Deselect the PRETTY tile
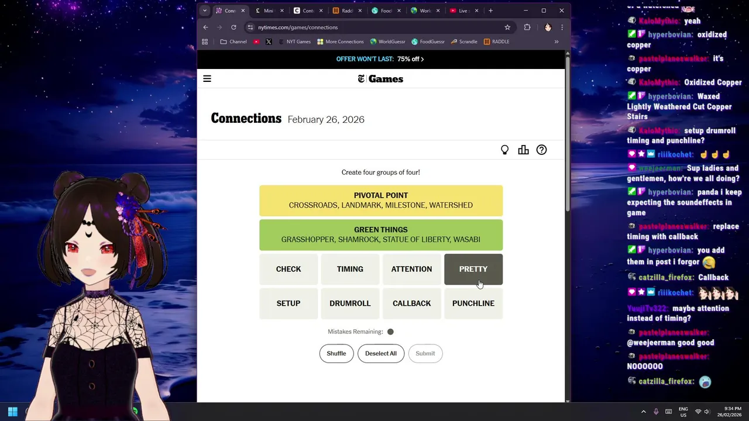Image resolution: width=749 pixels, height=421 pixels. (x=473, y=269)
